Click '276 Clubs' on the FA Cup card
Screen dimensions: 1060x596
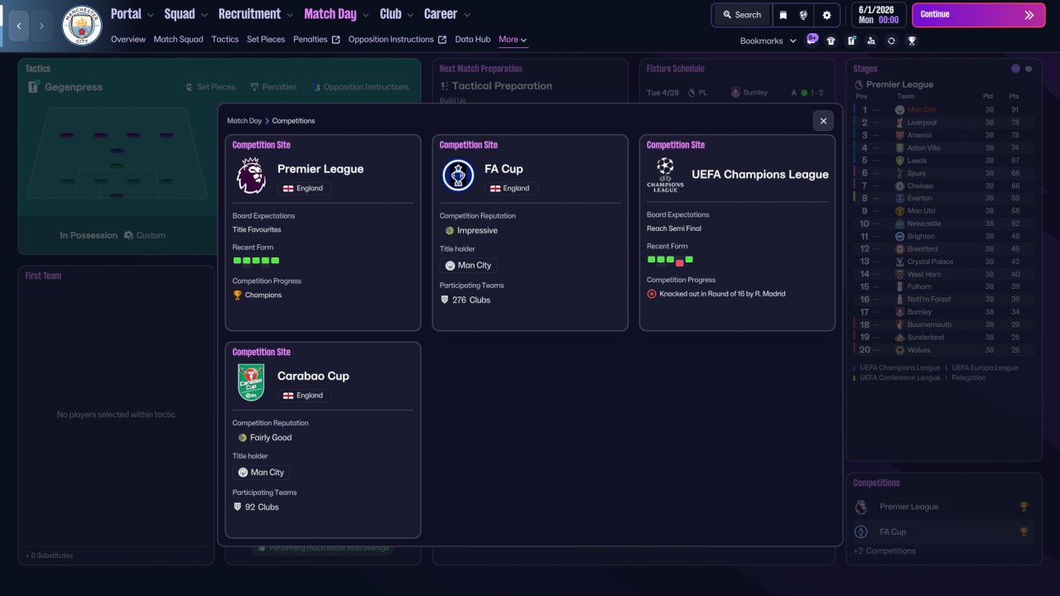(x=471, y=300)
